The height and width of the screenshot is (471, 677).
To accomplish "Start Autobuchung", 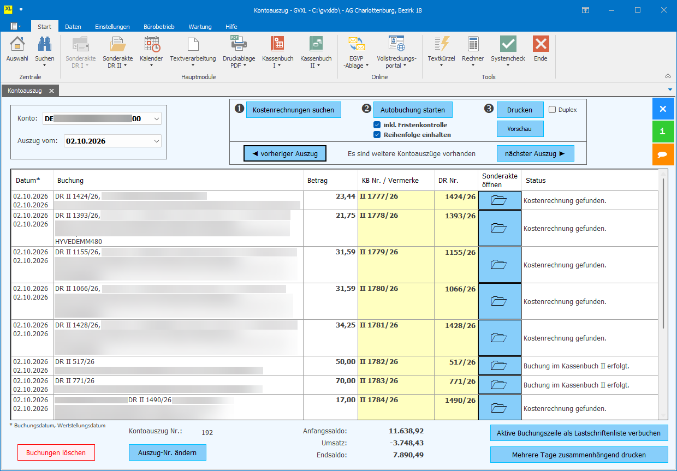I will (x=413, y=110).
